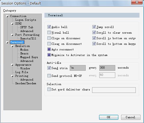Select Advanced under Emulation
The image size is (144, 123).
(x=27, y=61)
